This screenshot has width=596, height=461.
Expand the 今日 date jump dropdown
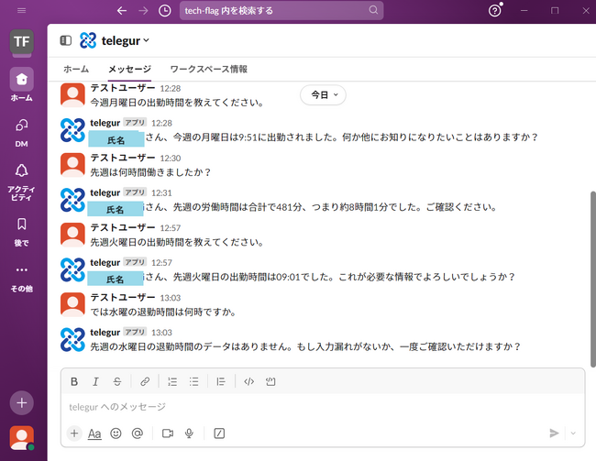pos(323,94)
